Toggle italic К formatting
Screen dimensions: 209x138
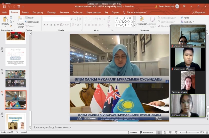(x=48, y=25)
